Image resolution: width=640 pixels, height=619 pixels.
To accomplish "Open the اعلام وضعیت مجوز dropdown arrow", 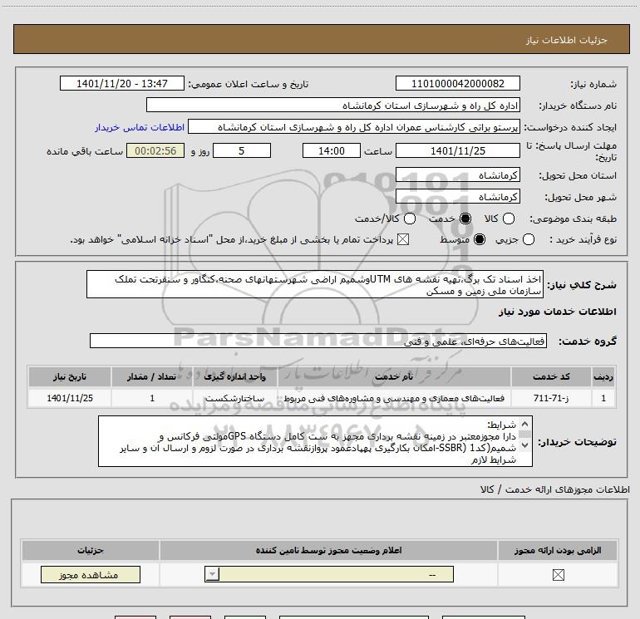I will click(212, 574).
